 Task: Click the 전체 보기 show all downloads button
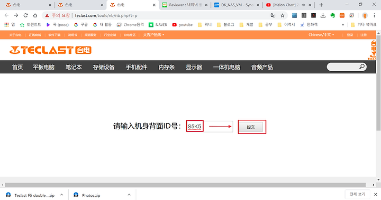coord(357,194)
